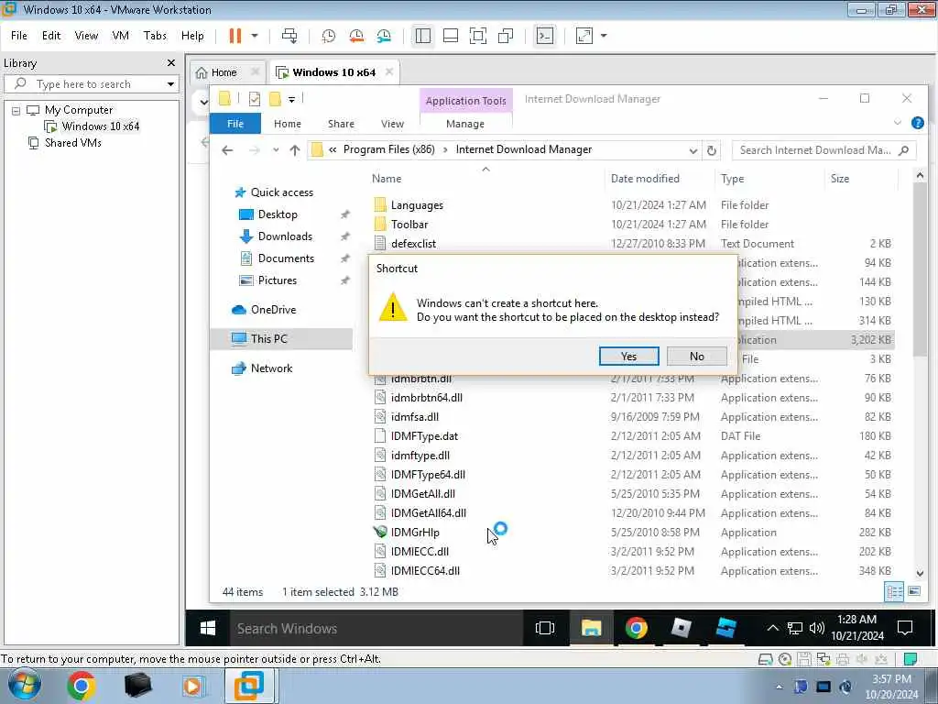
Task: Open Downloads in Quick access
Action: pyautogui.click(x=285, y=236)
